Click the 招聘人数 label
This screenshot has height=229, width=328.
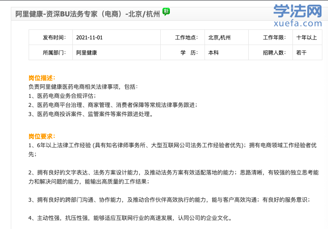[x=274, y=53]
